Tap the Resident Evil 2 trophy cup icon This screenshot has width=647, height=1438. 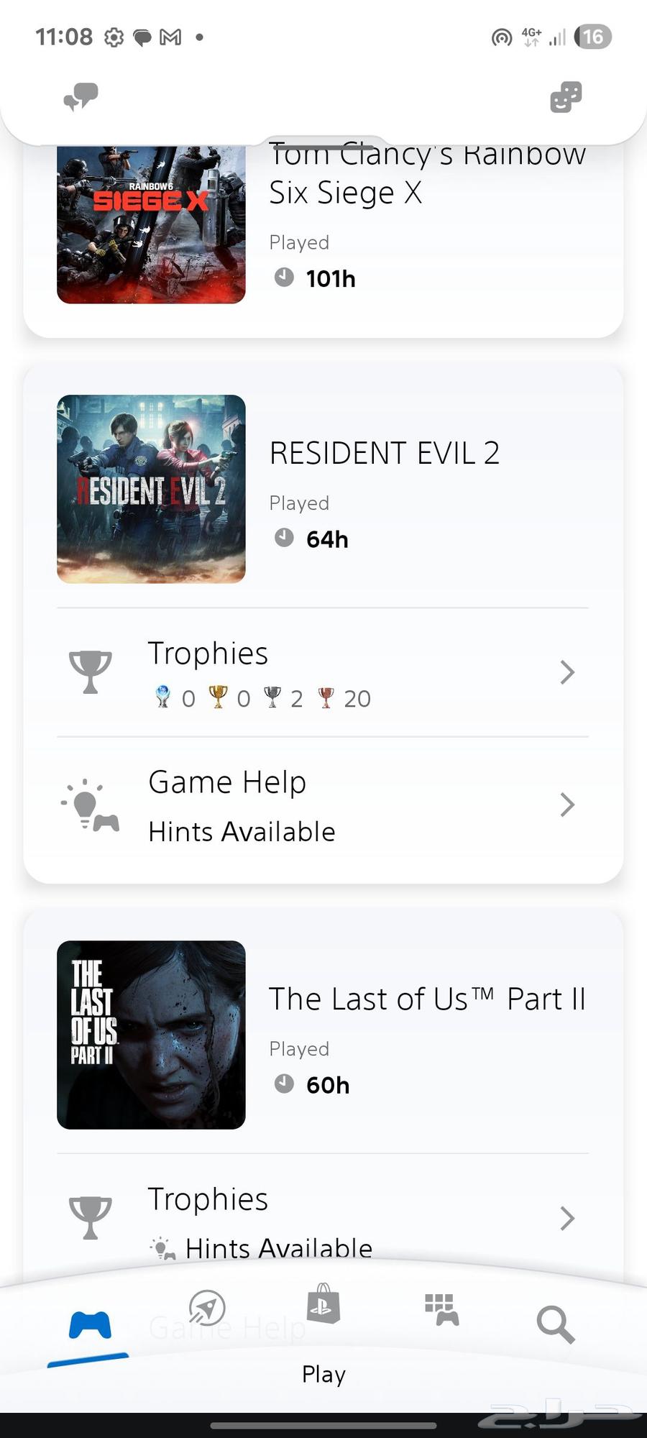91,672
